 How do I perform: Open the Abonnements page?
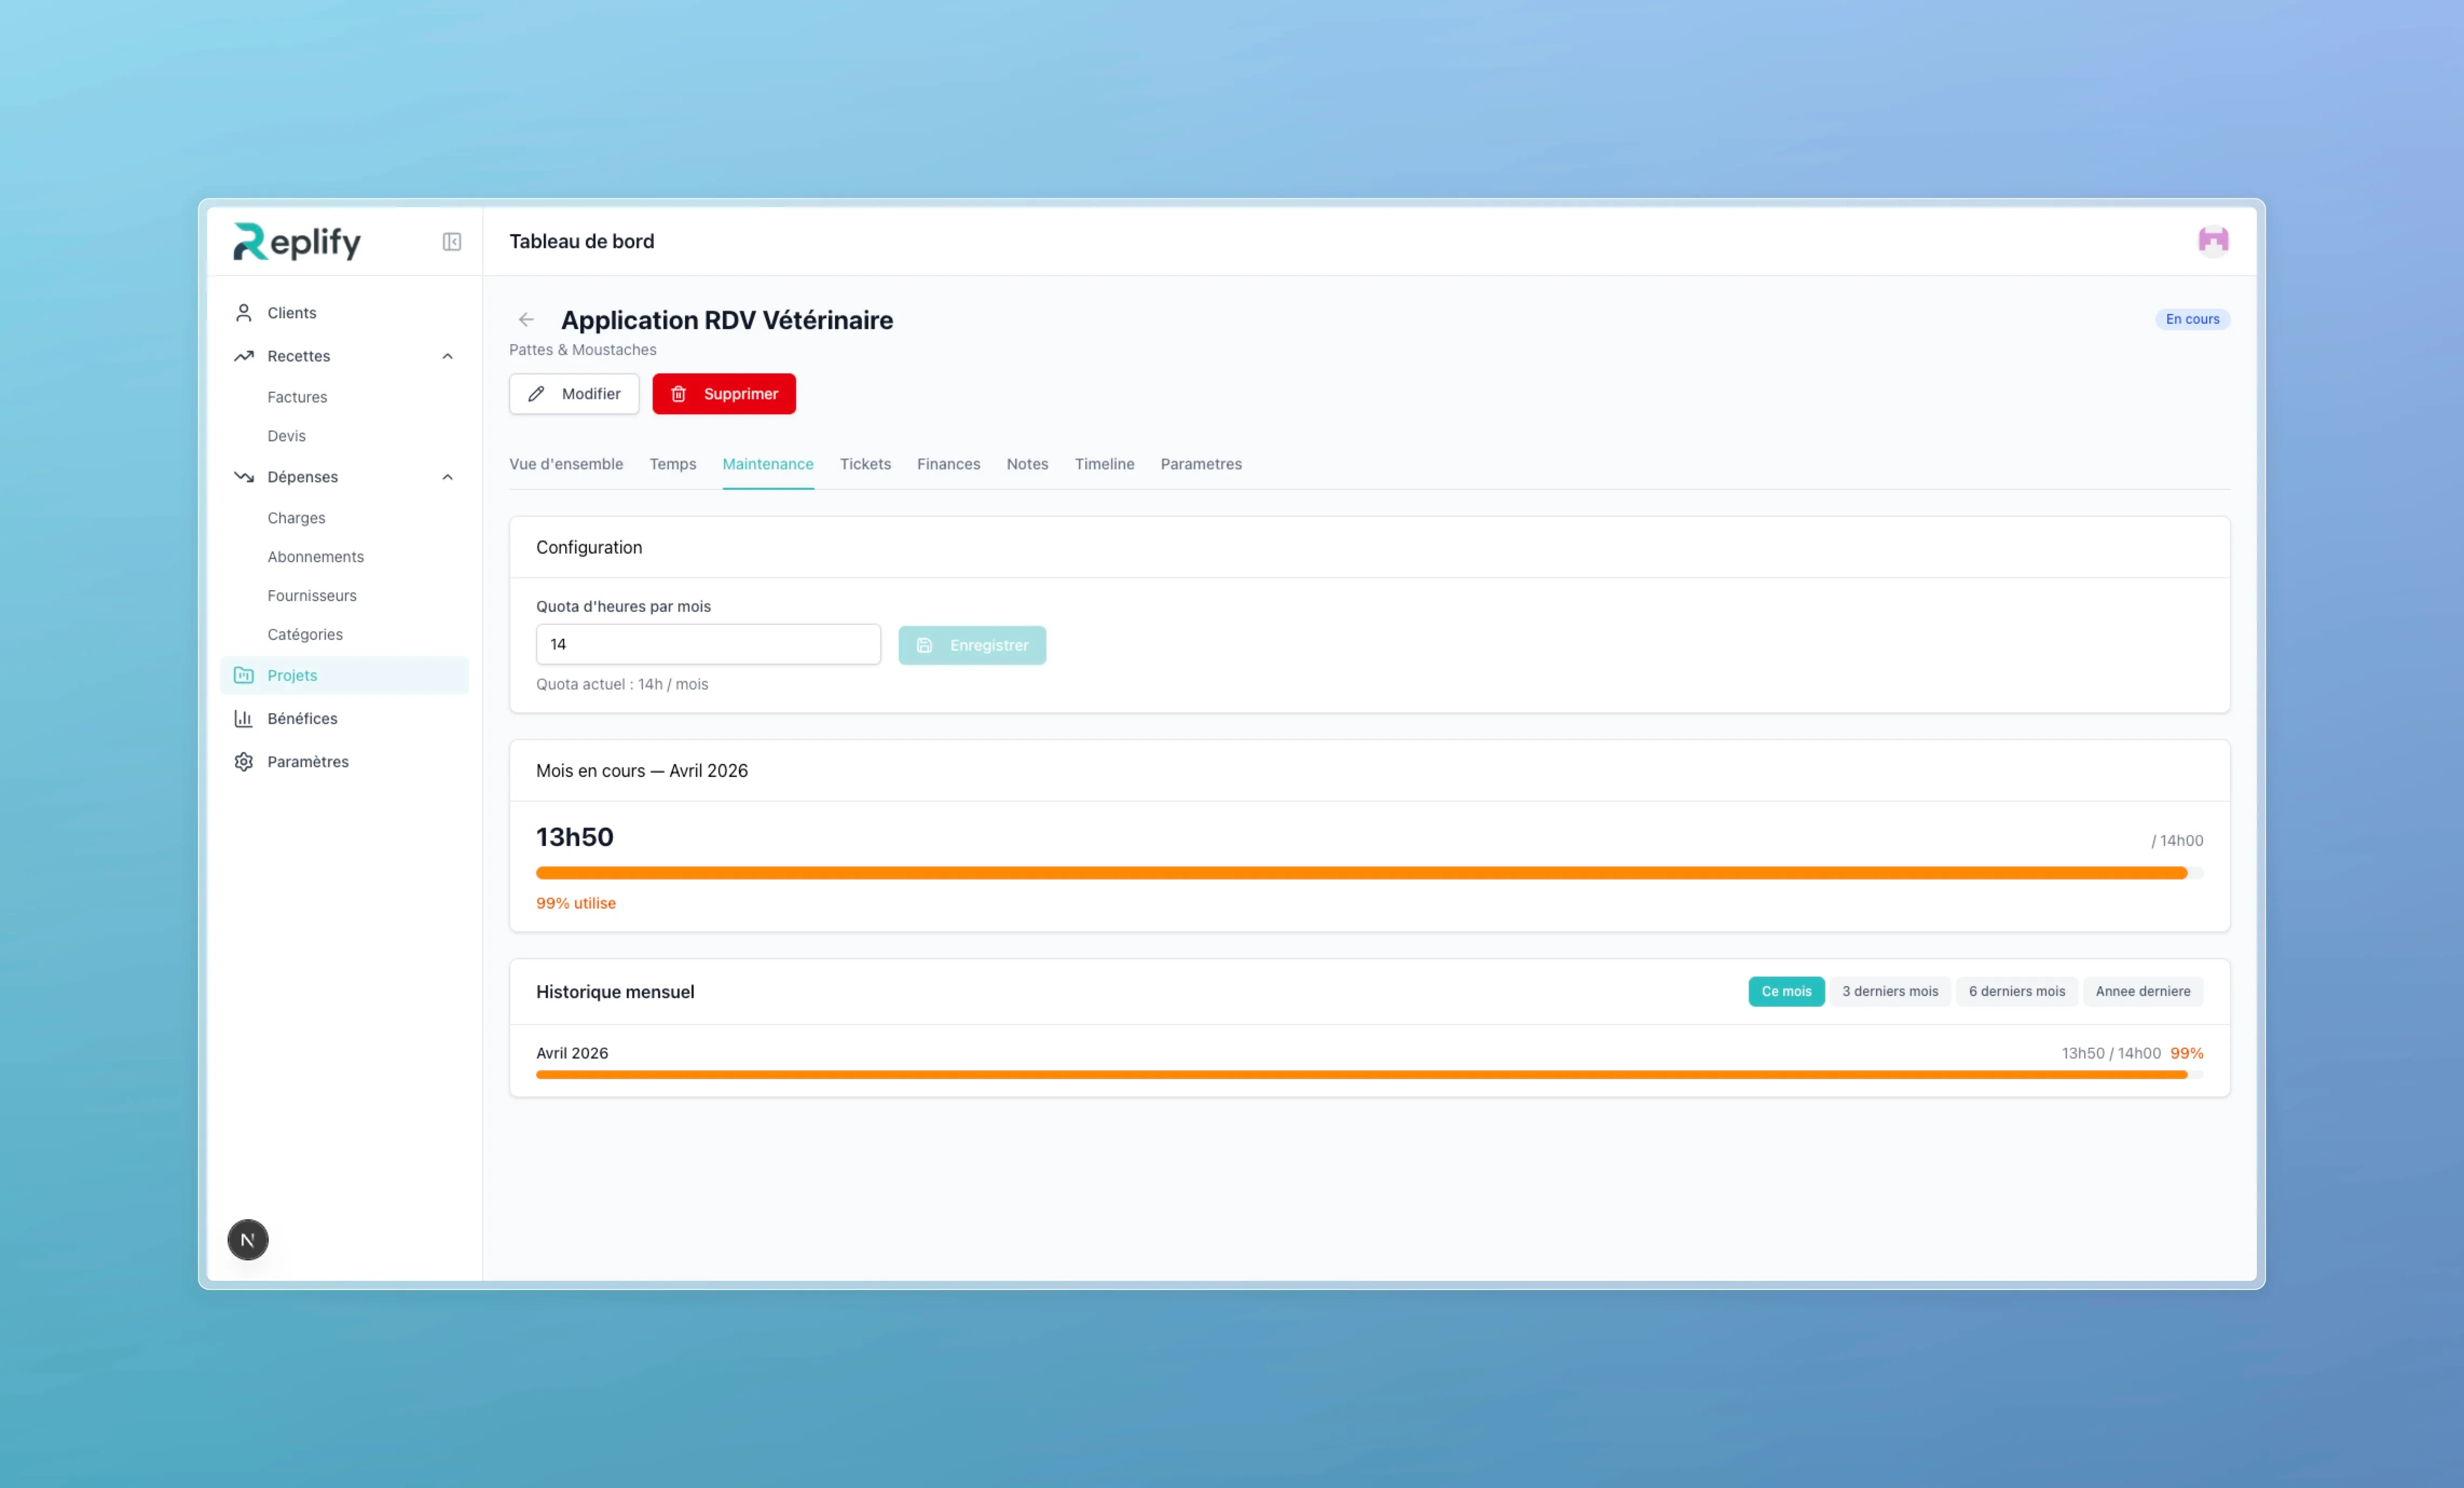(x=315, y=556)
